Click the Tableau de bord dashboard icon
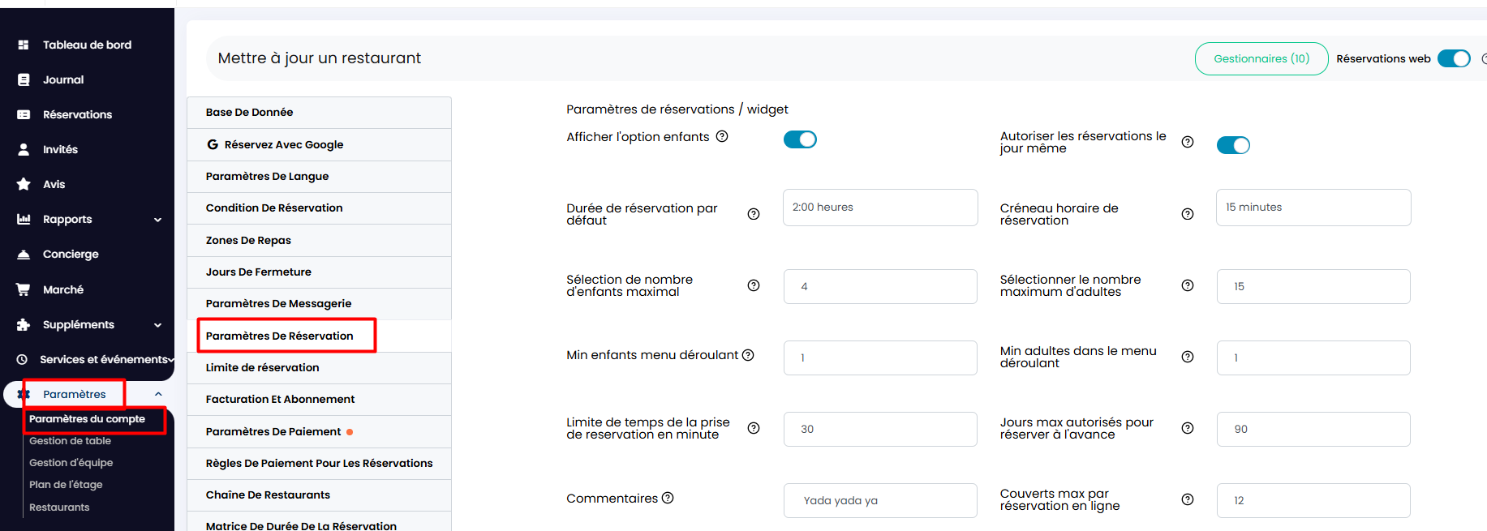Image resolution: width=1487 pixels, height=531 pixels. pos(24,45)
